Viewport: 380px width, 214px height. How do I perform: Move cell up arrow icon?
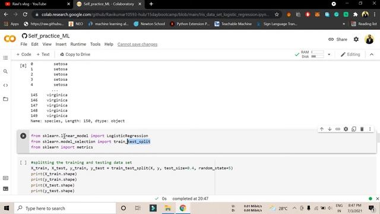(x=322, y=129)
